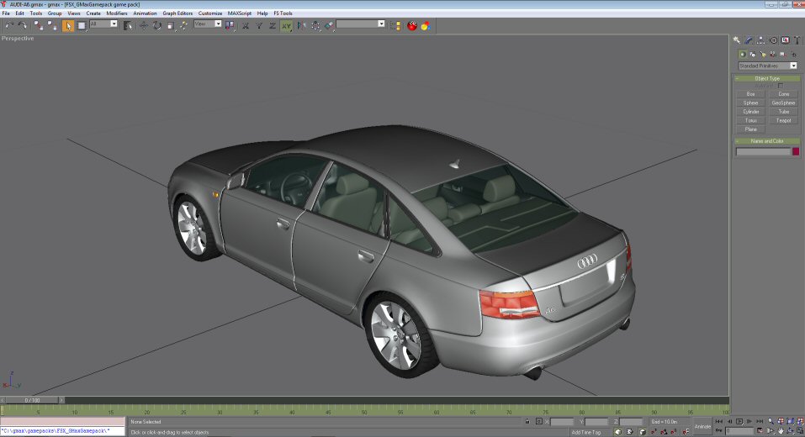Screen dimensions: 805x437
Task: Open the named selection sets dropdown
Action: coord(381,24)
